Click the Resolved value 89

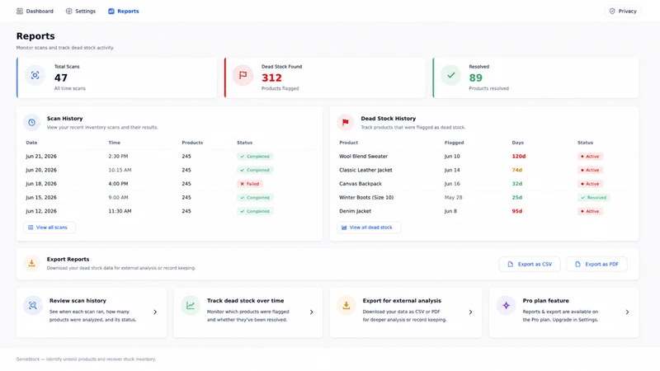[476, 77]
